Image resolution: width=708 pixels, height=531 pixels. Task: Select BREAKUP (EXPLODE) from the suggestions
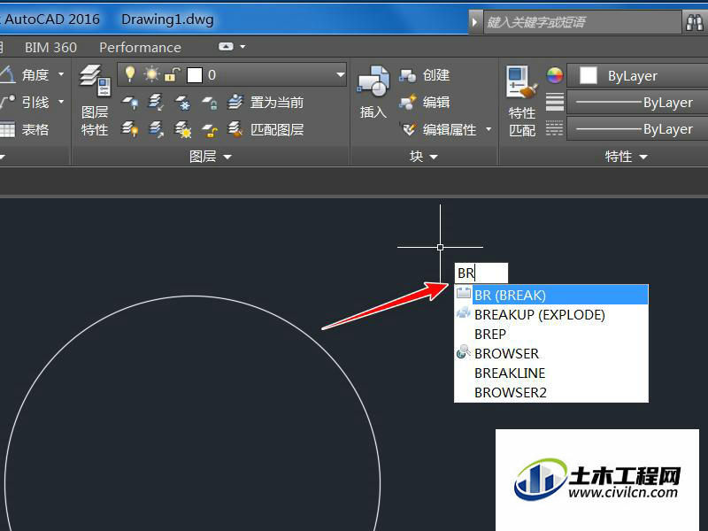[x=551, y=314]
